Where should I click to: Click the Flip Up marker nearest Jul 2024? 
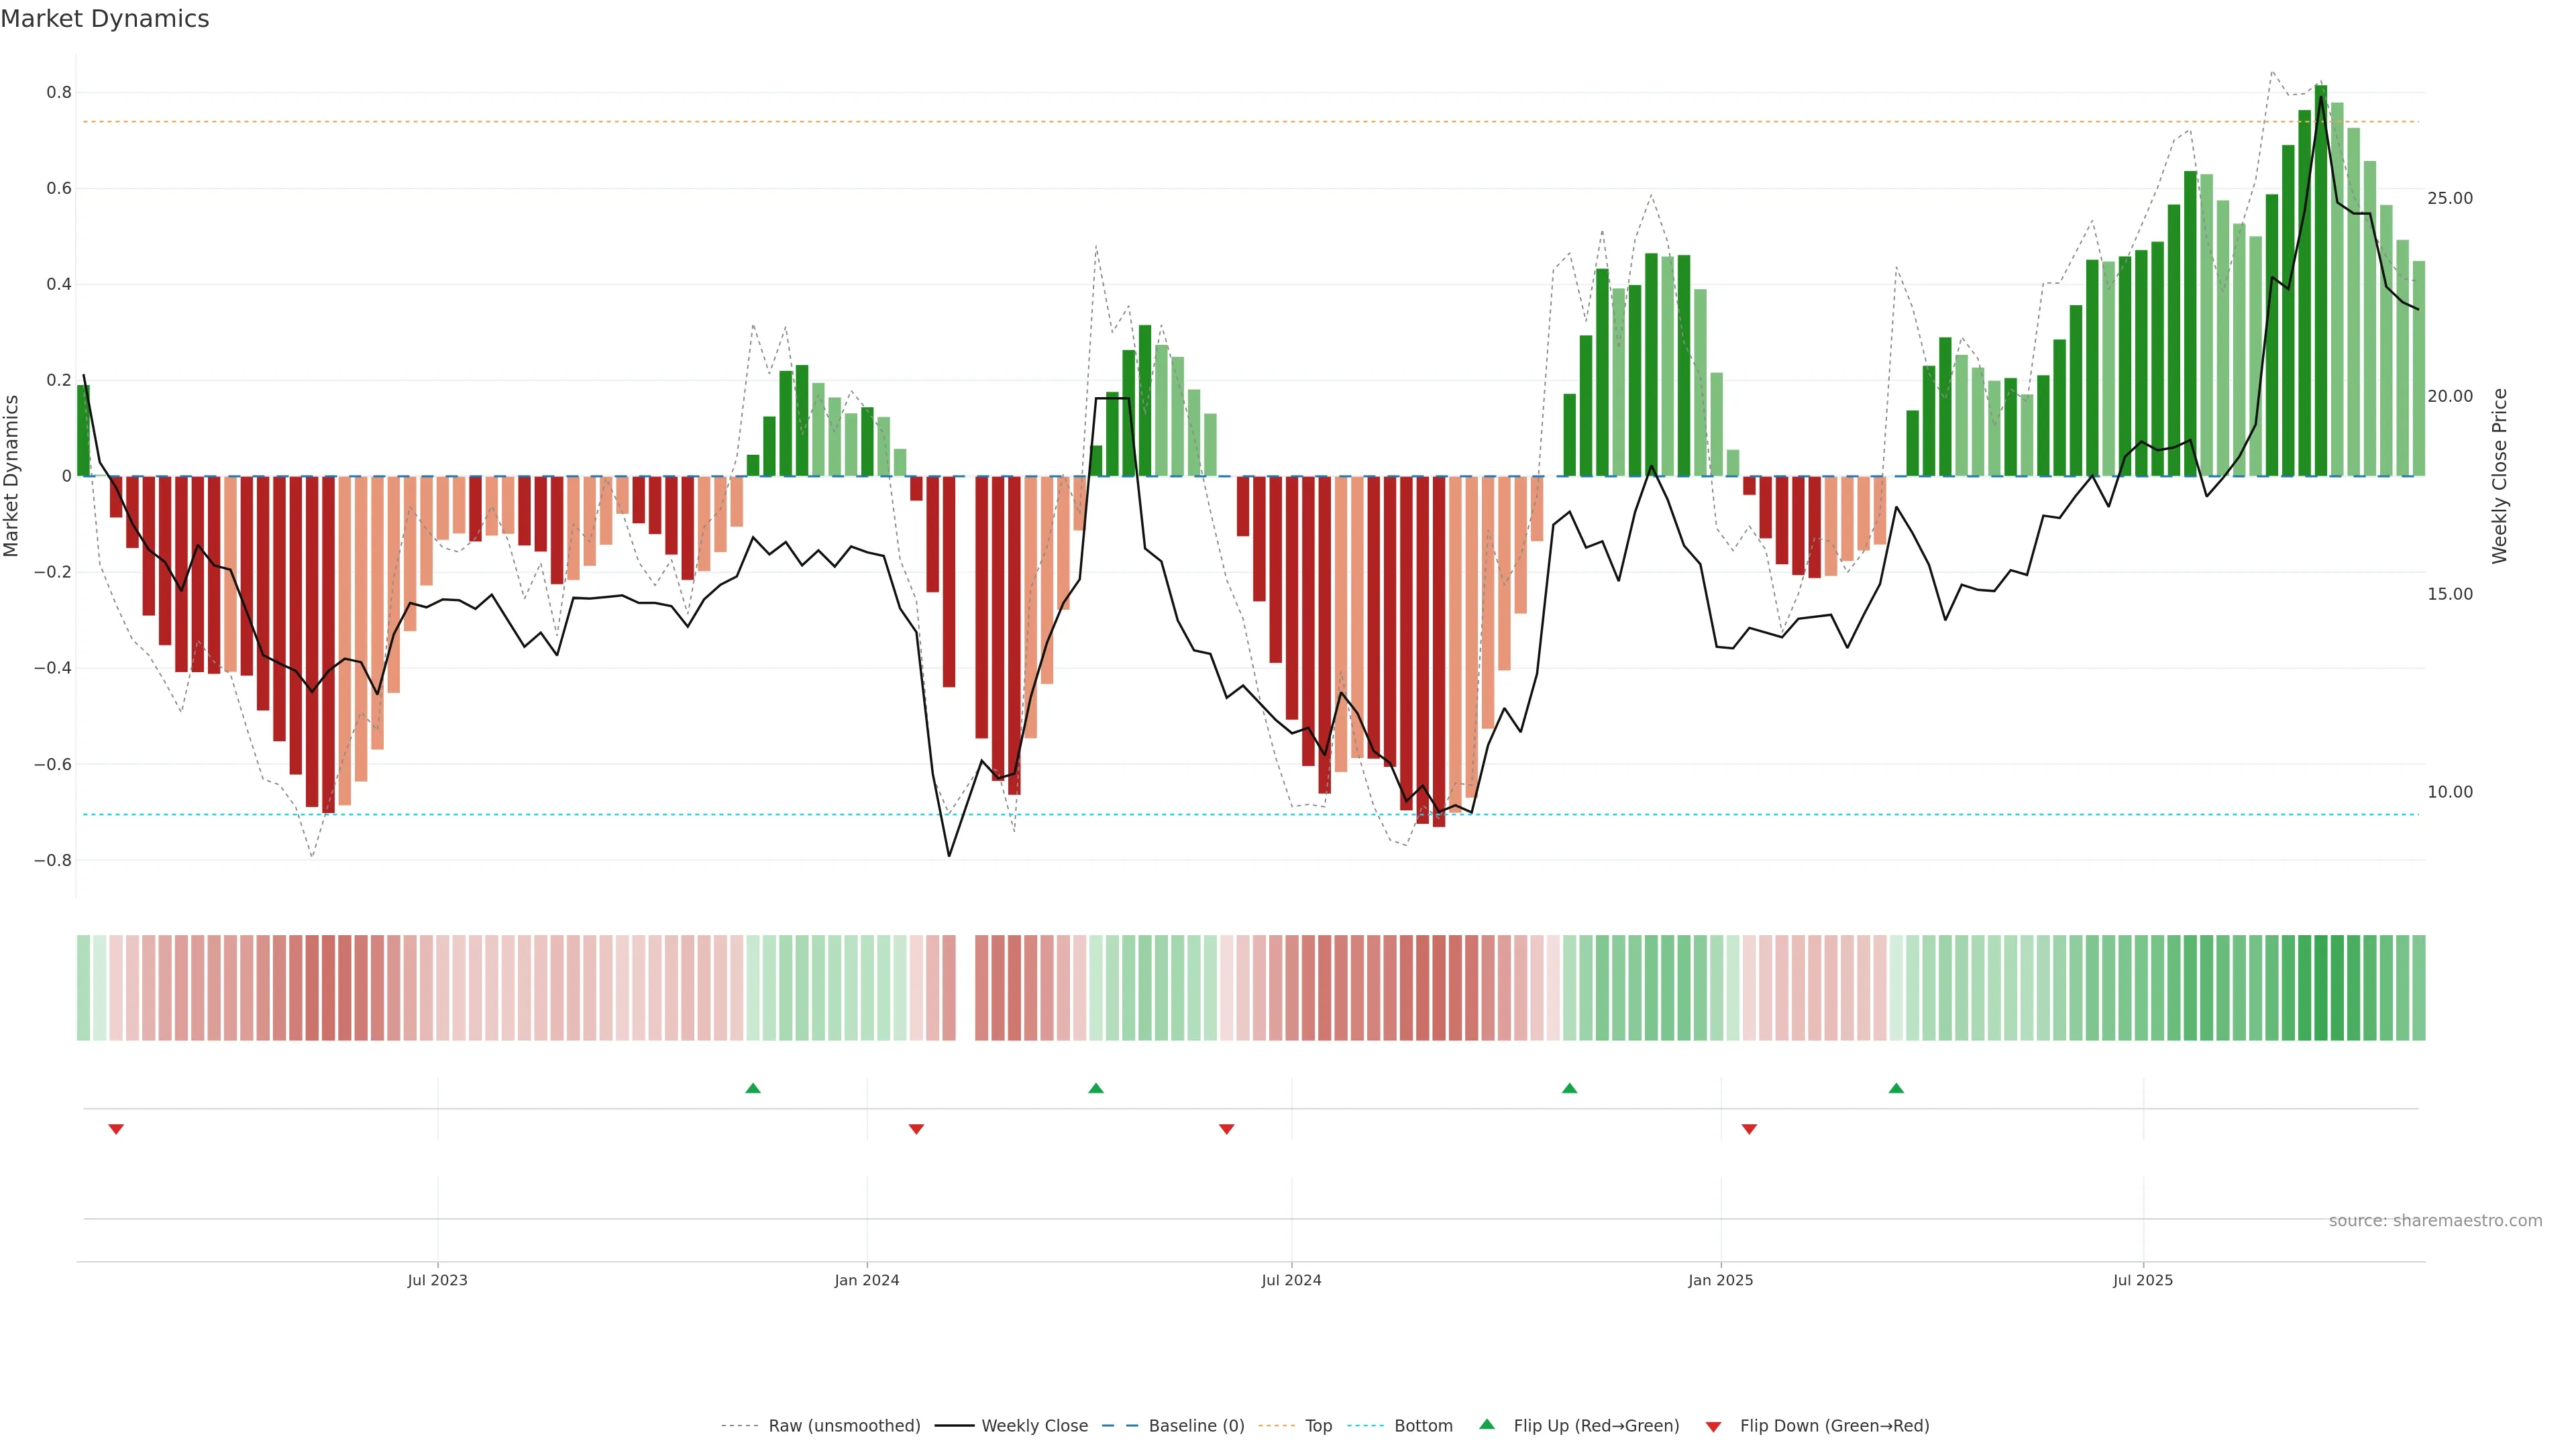click(1096, 1088)
